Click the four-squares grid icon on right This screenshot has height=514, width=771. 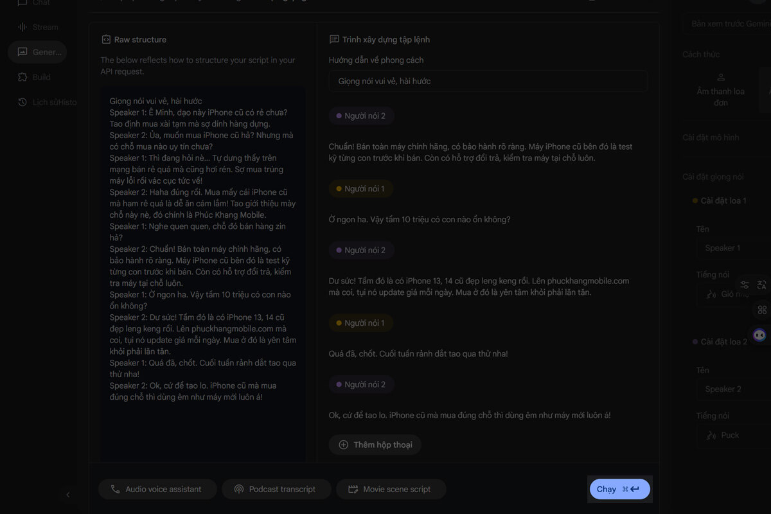coord(762,310)
